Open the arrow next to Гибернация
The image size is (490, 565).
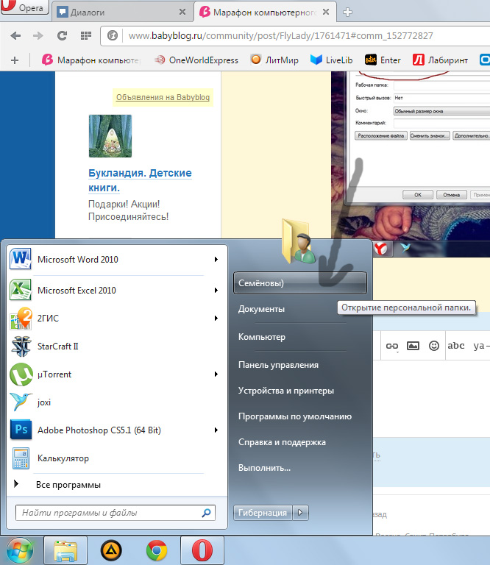tap(300, 512)
